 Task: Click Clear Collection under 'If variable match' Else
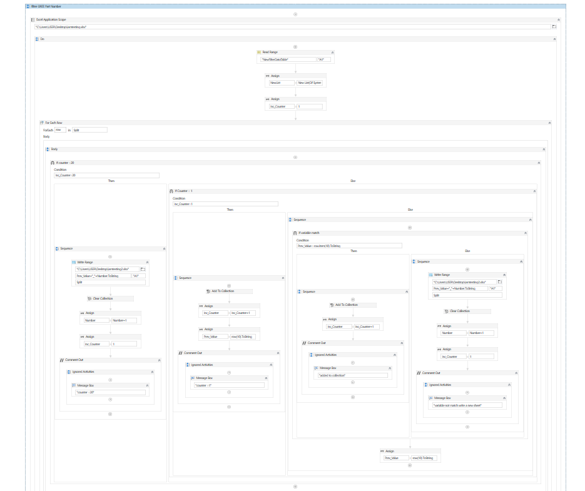click(x=467, y=311)
